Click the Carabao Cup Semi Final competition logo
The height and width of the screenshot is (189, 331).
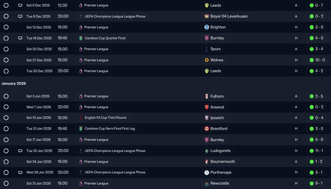(x=81, y=129)
